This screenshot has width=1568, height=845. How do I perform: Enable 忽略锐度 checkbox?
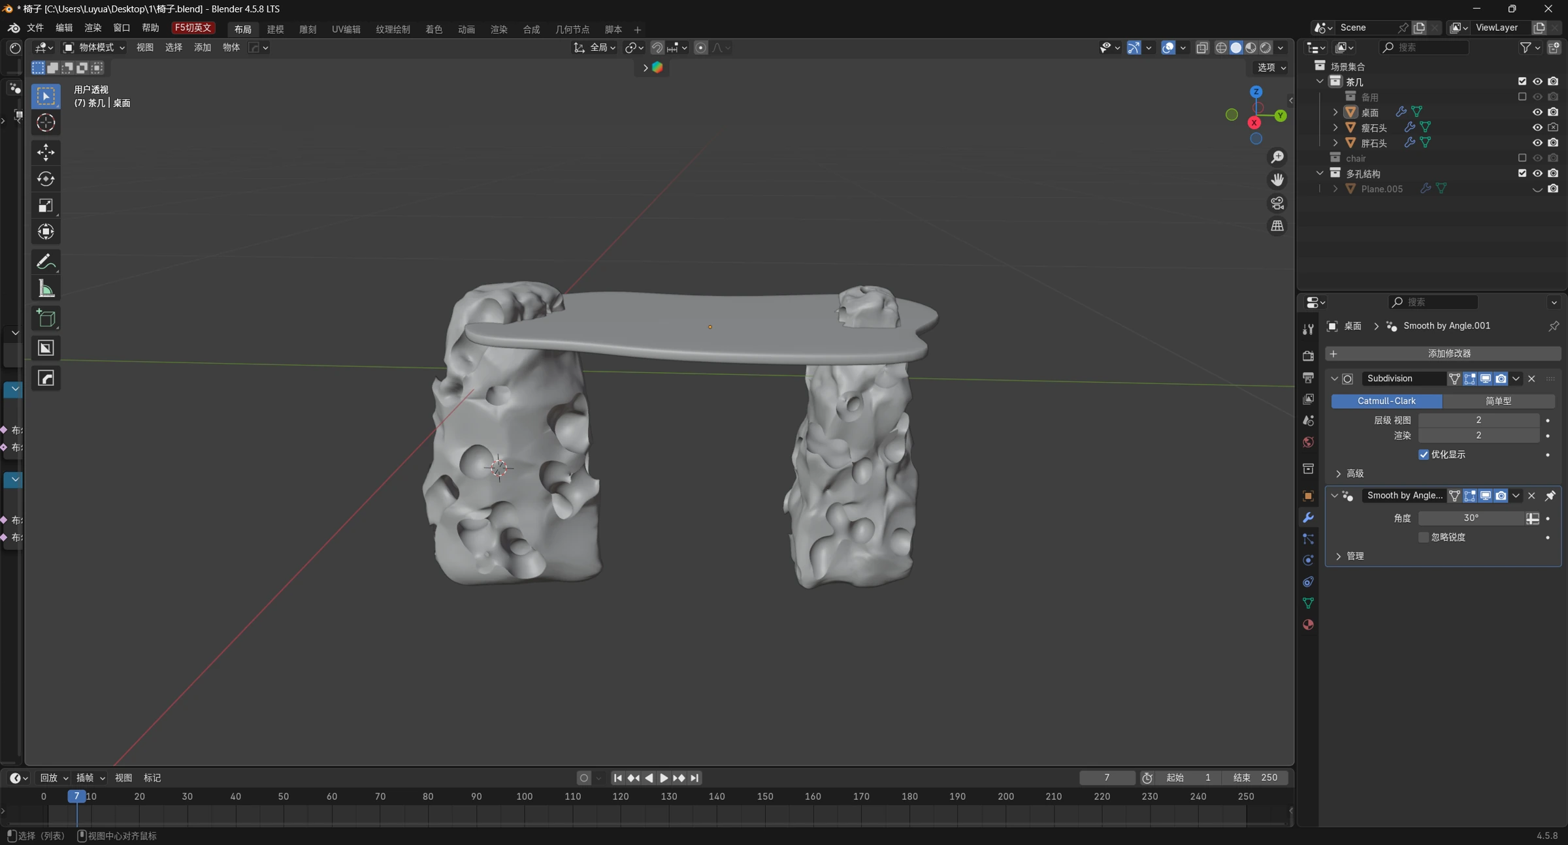(1424, 537)
